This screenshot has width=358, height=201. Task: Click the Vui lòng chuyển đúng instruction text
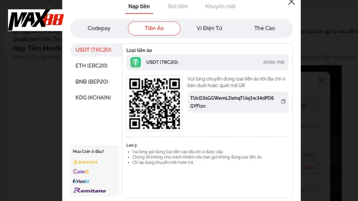[237, 82]
